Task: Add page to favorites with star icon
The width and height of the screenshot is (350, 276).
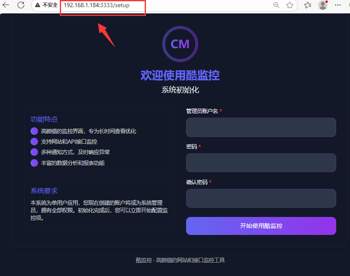Action: click(290, 5)
